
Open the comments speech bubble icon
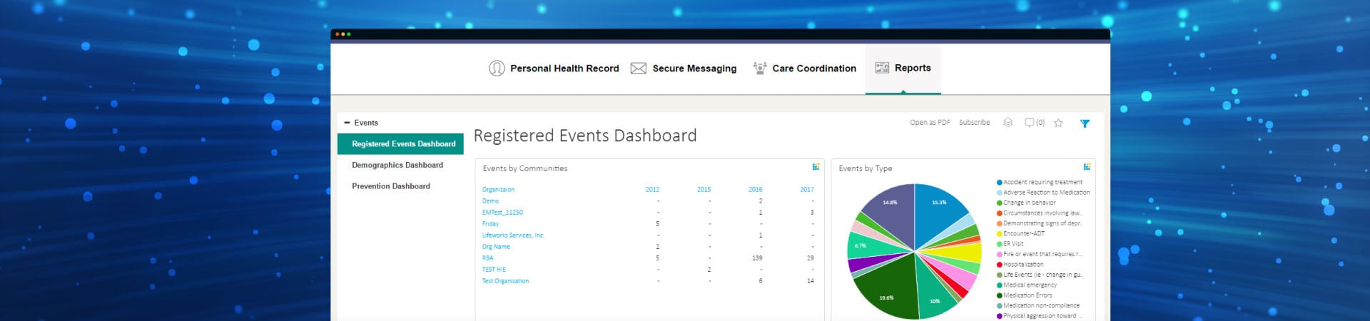click(x=1029, y=123)
